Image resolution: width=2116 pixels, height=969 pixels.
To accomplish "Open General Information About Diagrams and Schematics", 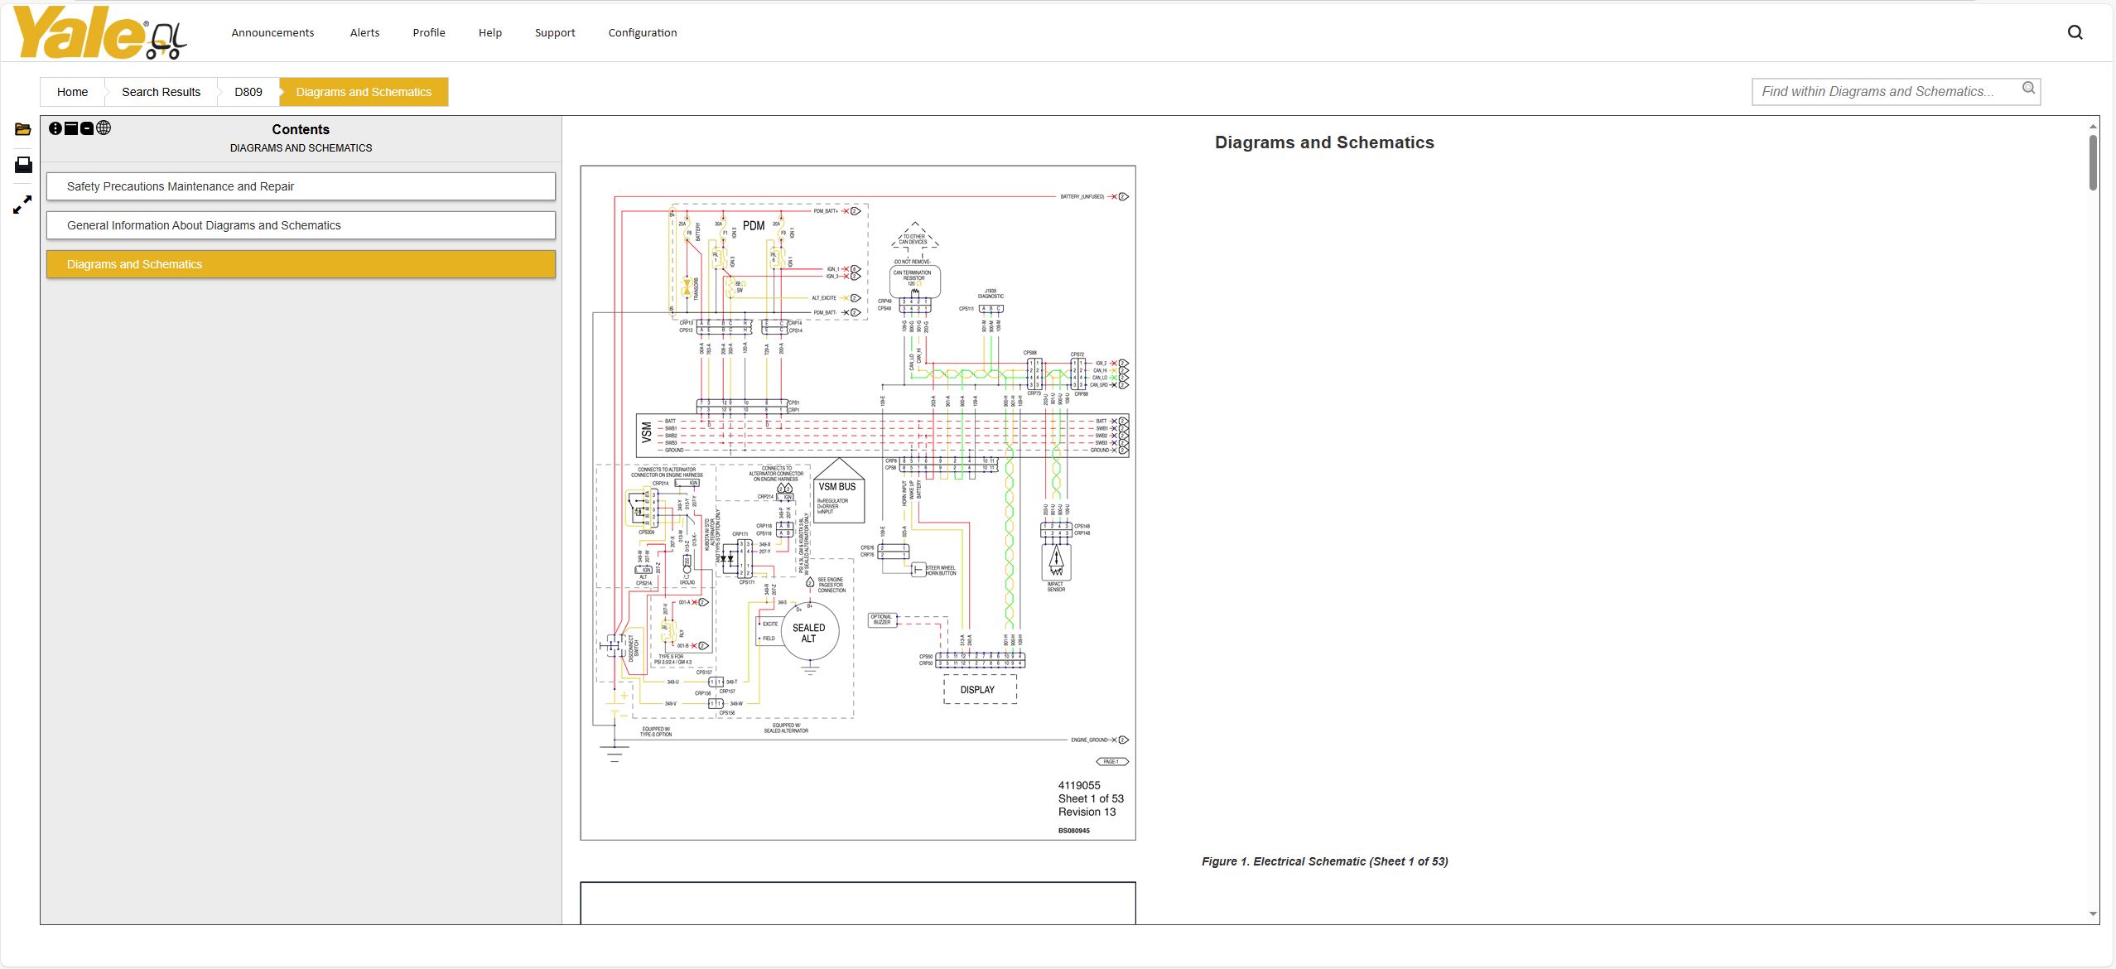I will click(x=301, y=225).
